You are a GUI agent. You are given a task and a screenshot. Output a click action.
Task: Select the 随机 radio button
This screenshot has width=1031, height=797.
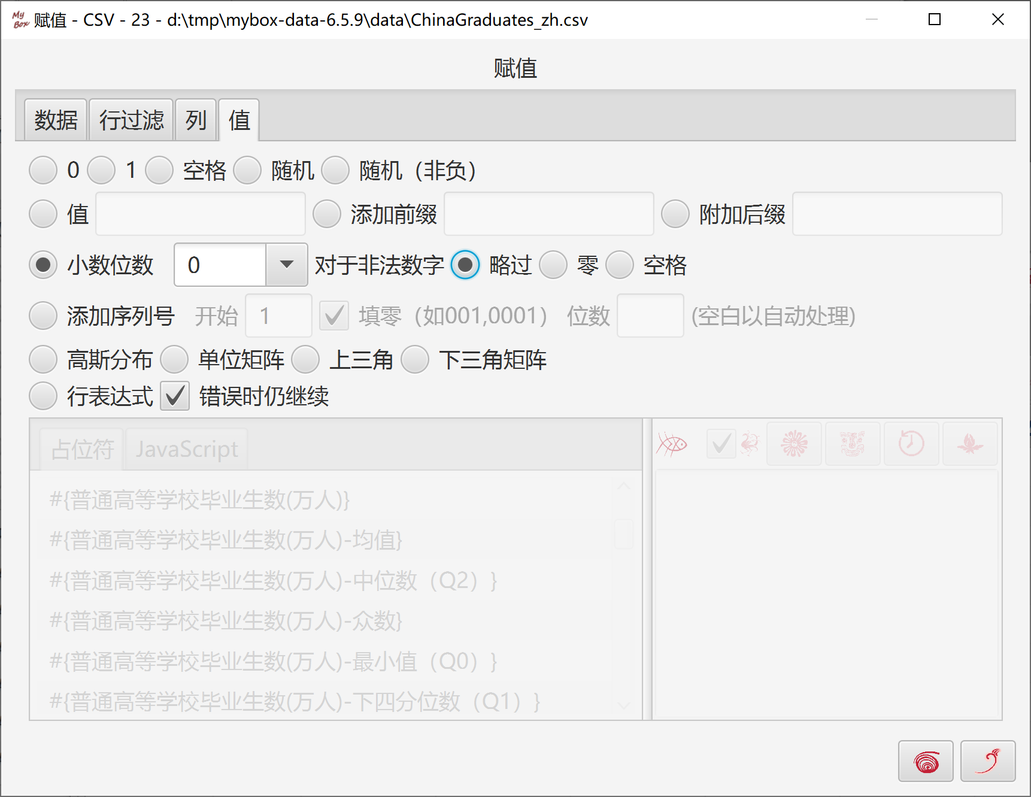(247, 170)
